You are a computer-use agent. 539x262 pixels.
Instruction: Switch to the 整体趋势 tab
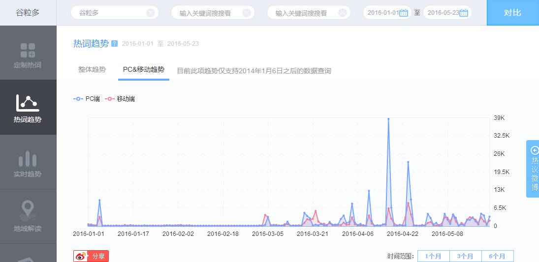92,70
